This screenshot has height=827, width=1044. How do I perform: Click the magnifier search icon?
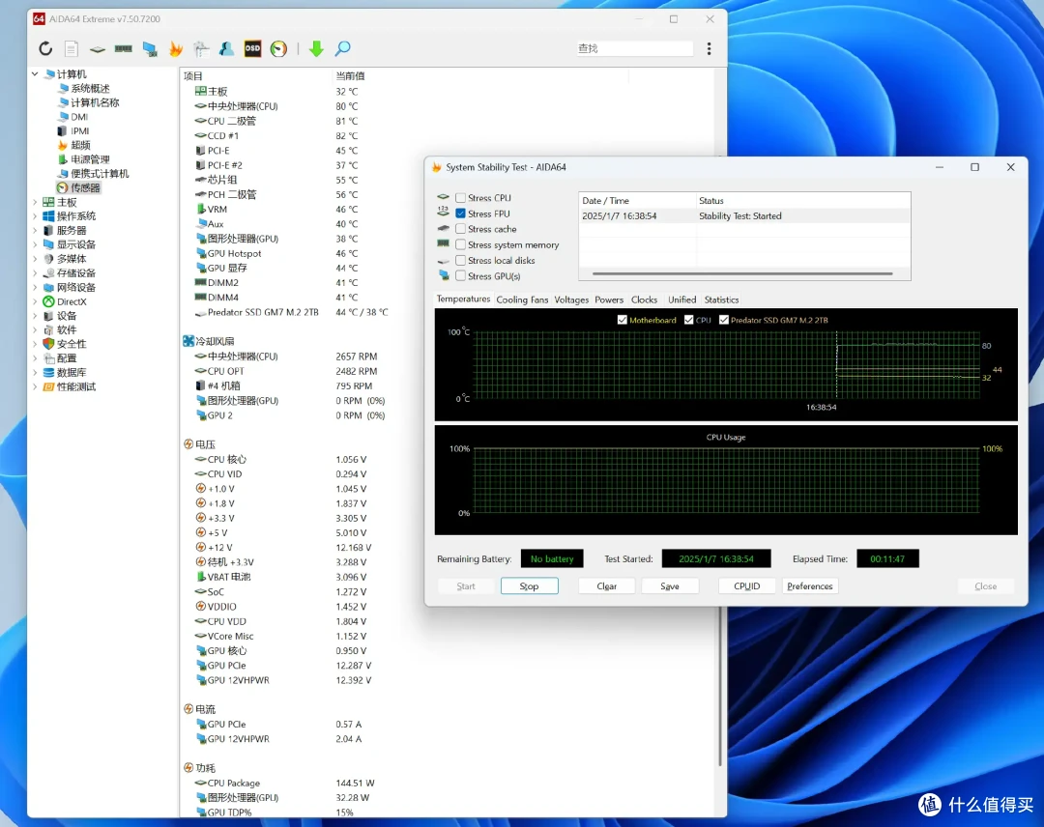pyautogui.click(x=342, y=48)
